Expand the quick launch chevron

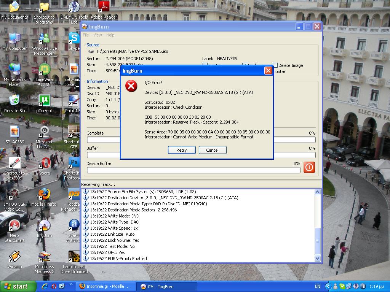70,284
